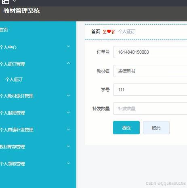Focus the 学号 input field

[150, 90]
